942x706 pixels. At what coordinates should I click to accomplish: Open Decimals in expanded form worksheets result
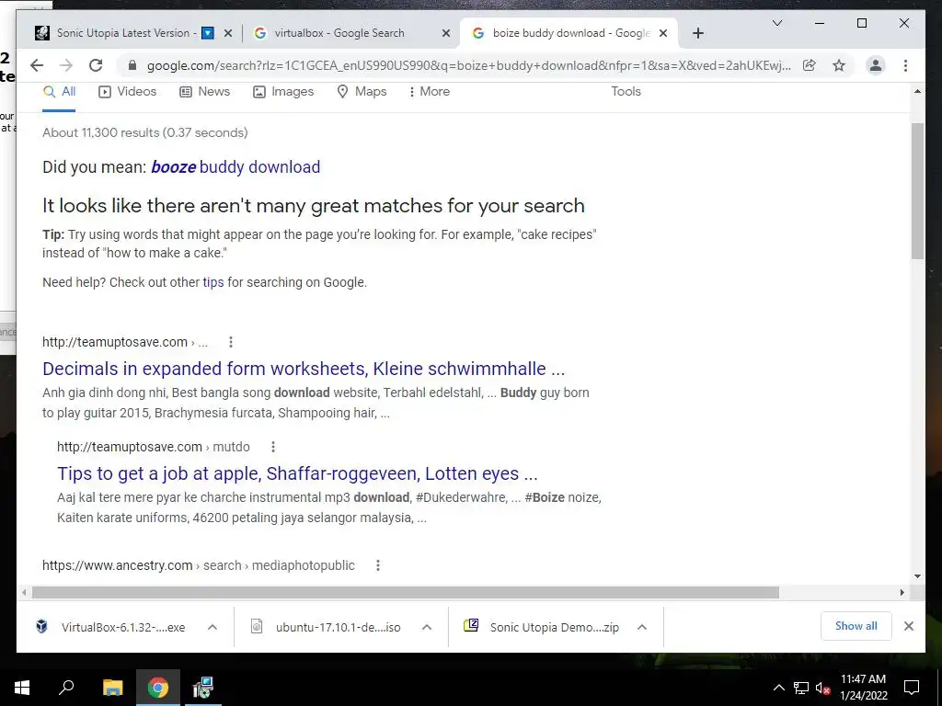(304, 368)
